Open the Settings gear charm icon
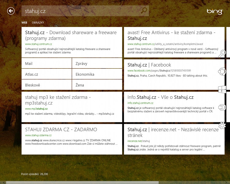Image resolution: width=230 pixels, height=184 pixels. pyautogui.click(x=222, y=125)
